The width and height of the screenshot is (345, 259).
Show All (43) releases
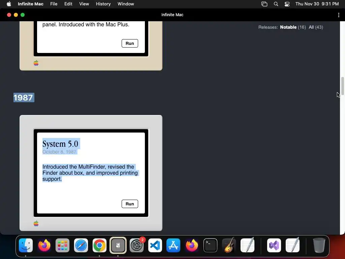point(316,27)
